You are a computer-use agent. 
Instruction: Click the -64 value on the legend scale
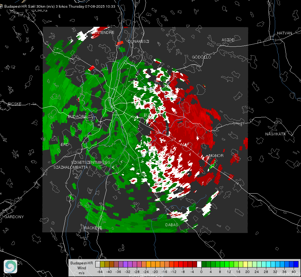click(100, 272)
